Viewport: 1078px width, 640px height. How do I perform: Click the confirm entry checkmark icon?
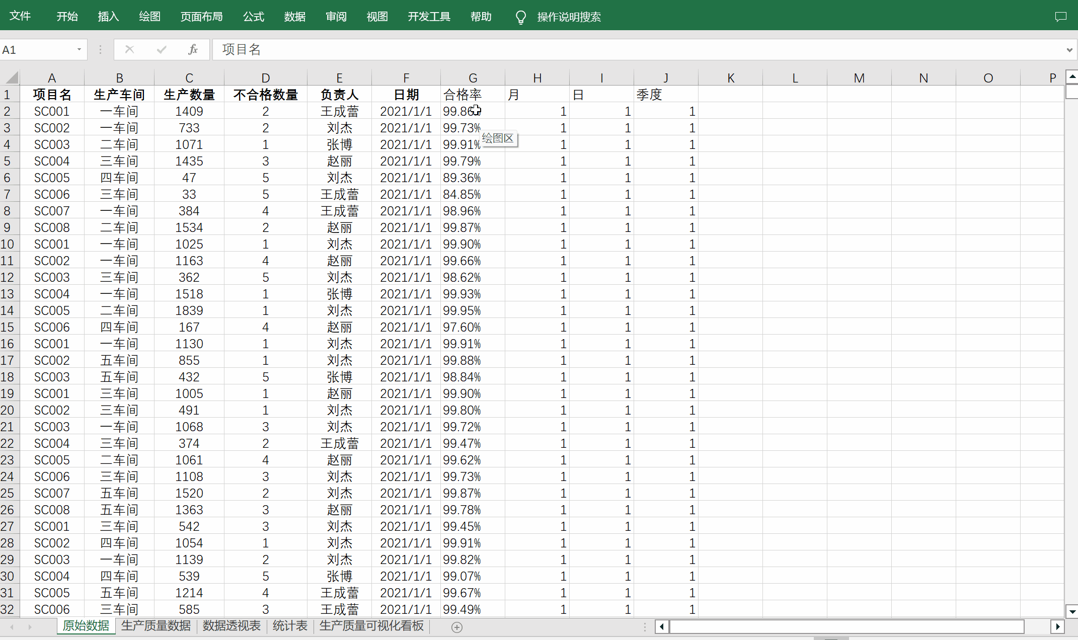[x=162, y=49]
